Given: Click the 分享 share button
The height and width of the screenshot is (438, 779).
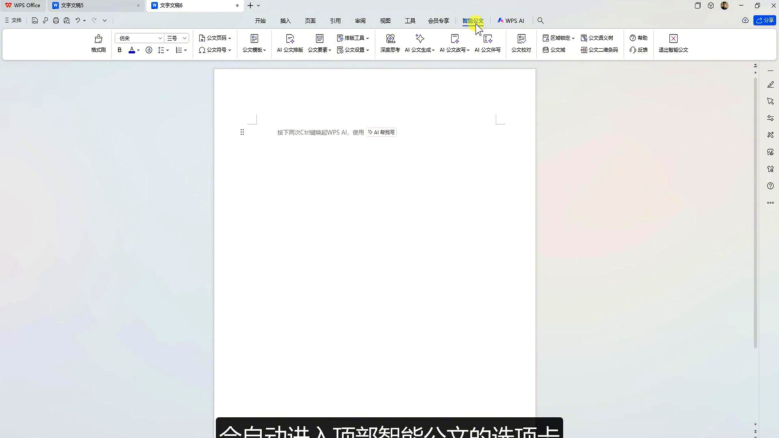Looking at the screenshot, I should pos(765,20).
